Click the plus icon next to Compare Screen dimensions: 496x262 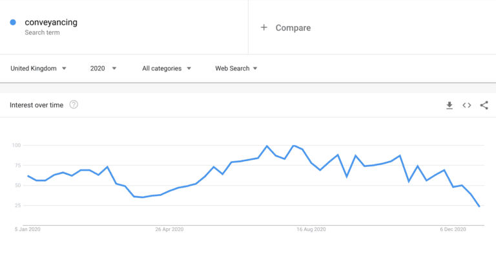pyautogui.click(x=263, y=28)
